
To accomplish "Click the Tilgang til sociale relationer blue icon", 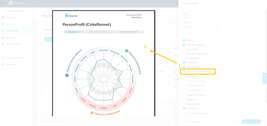I will click(67, 75).
